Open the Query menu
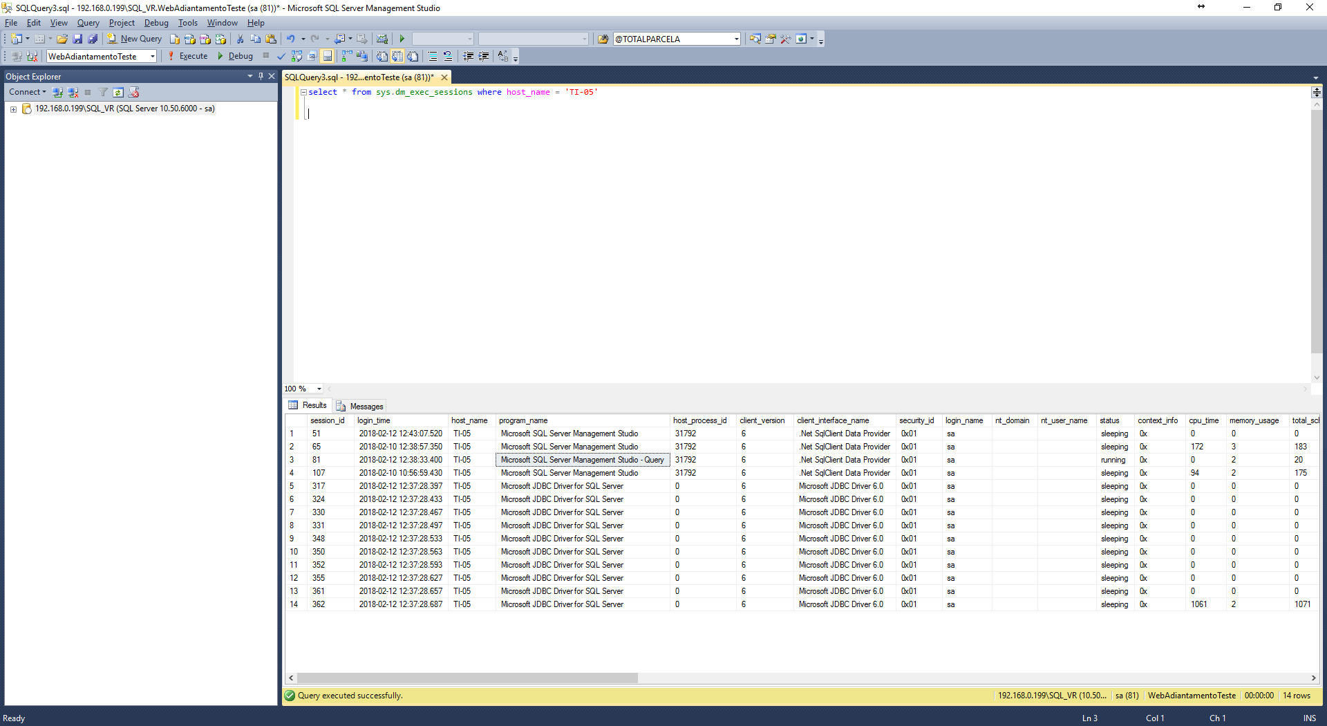This screenshot has width=1327, height=726. (88, 23)
